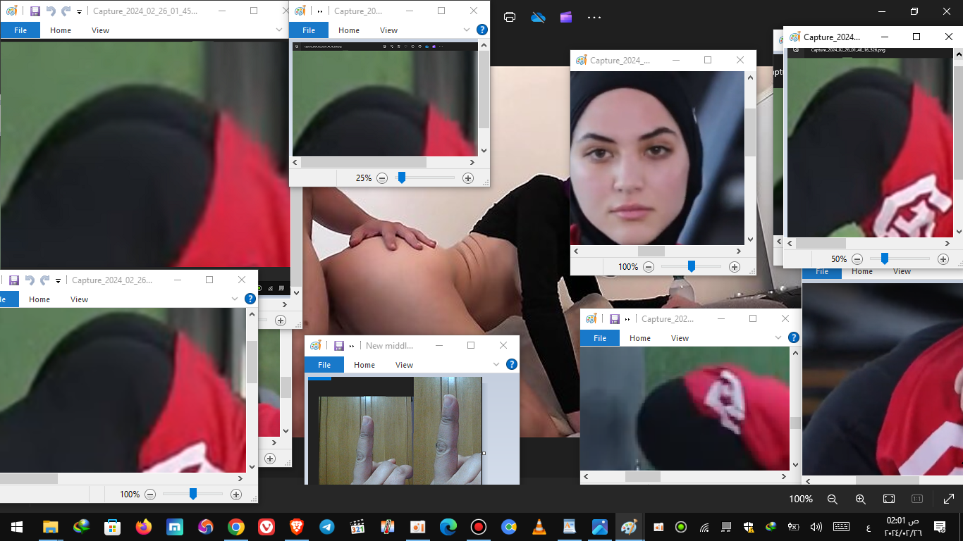
Task: Click the minus zoom button beside 50%
Action: tap(857, 259)
